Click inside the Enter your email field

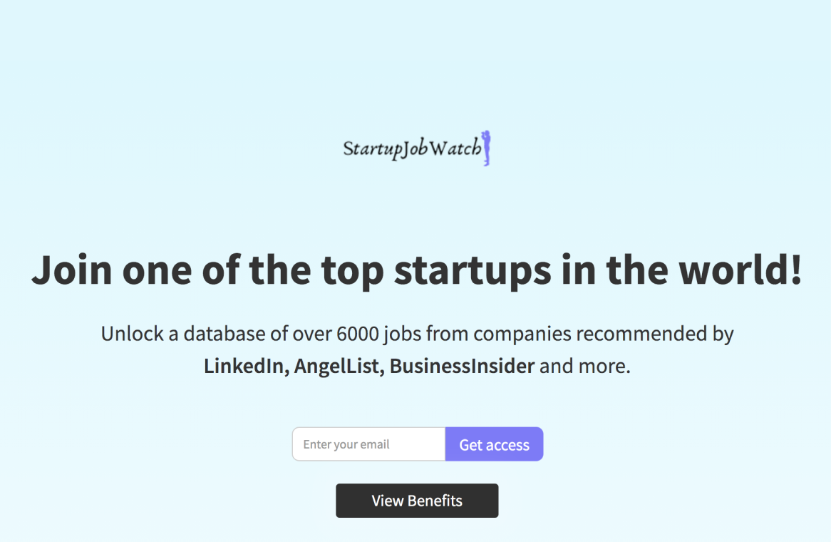click(x=368, y=444)
